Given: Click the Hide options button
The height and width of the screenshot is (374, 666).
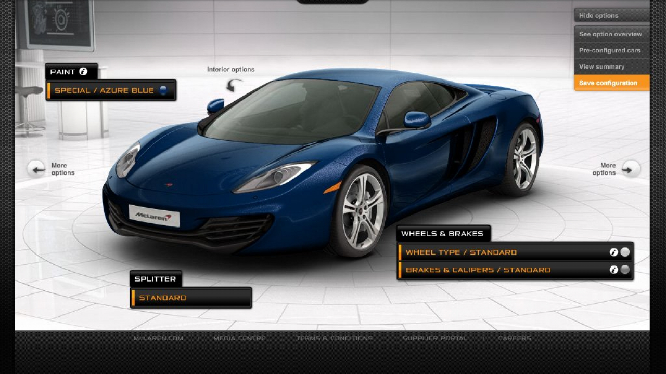Looking at the screenshot, I should [x=612, y=15].
